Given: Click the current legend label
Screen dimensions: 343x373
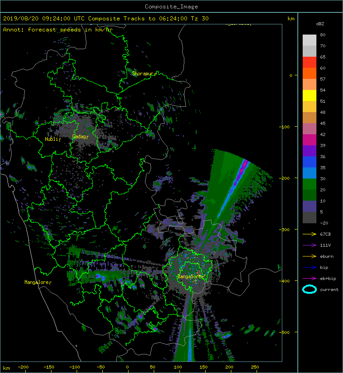Looking at the screenshot, I should [x=329, y=290].
